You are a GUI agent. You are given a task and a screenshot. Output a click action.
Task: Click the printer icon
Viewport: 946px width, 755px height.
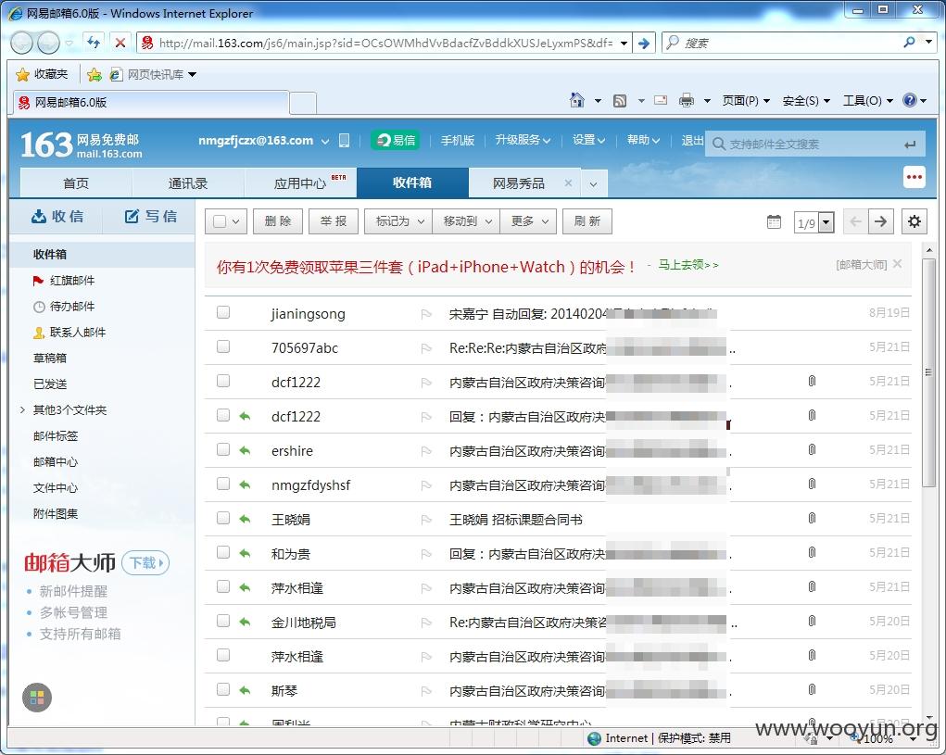point(687,100)
